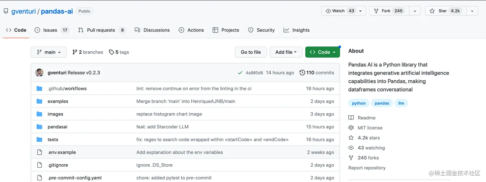Image resolution: width=486 pixels, height=182 pixels.
Task: Click gventuri's avatar in commit bar
Action: [x=39, y=73]
